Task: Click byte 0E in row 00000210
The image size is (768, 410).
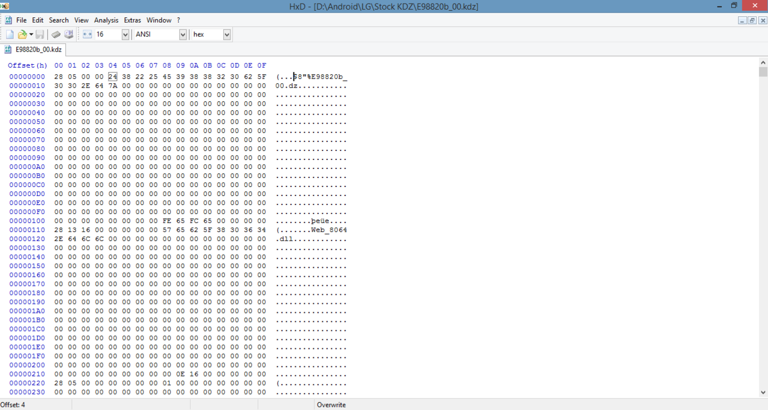Action: pyautogui.click(x=181, y=374)
